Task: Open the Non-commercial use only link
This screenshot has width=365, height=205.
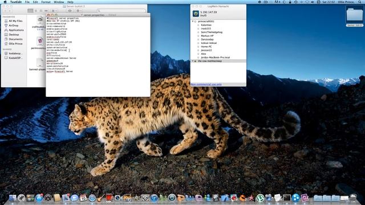Action: (x=206, y=84)
